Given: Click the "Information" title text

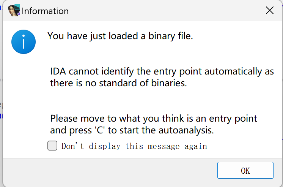Looking at the screenshot, I should [x=45, y=11].
